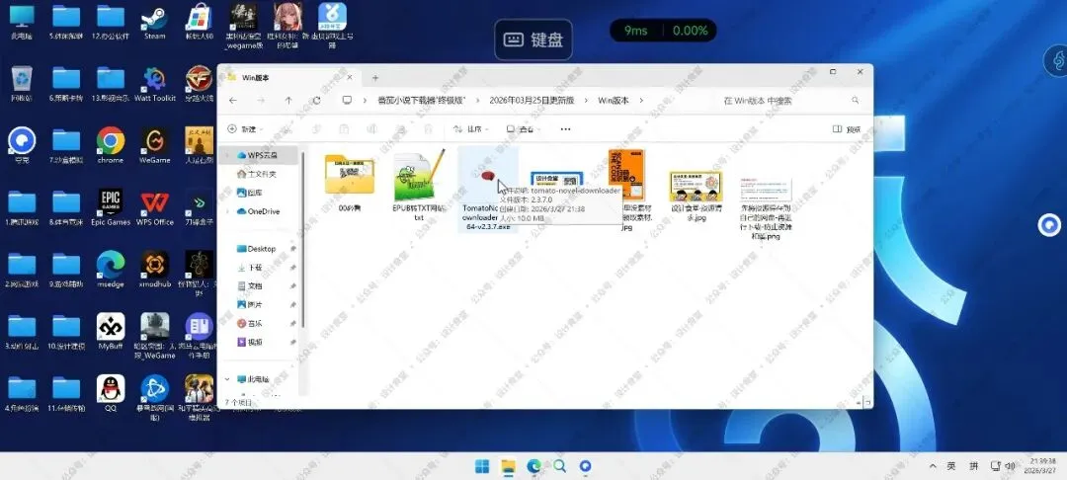Expand the WPS云盘 tree node
1067x480 pixels.
(x=227, y=155)
